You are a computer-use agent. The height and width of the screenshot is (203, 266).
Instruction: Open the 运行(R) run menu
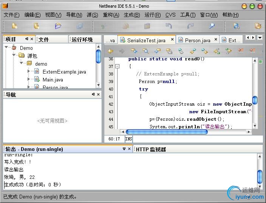pyautogui.click(x=153, y=15)
